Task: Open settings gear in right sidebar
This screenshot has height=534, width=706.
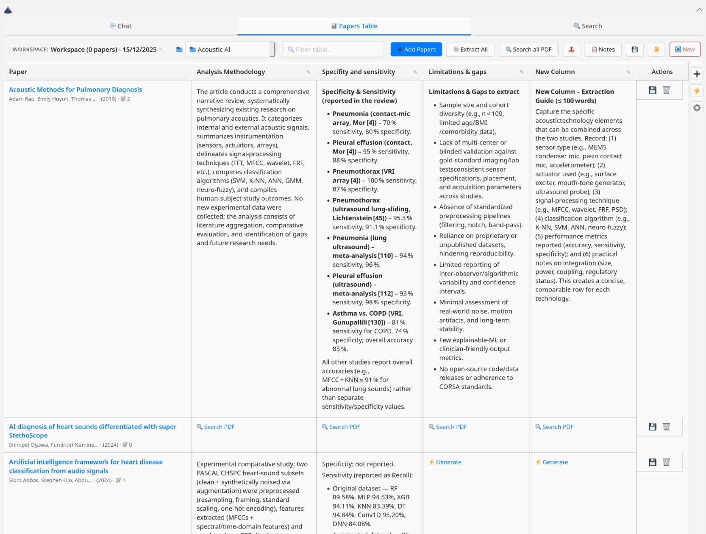Action: [x=697, y=108]
